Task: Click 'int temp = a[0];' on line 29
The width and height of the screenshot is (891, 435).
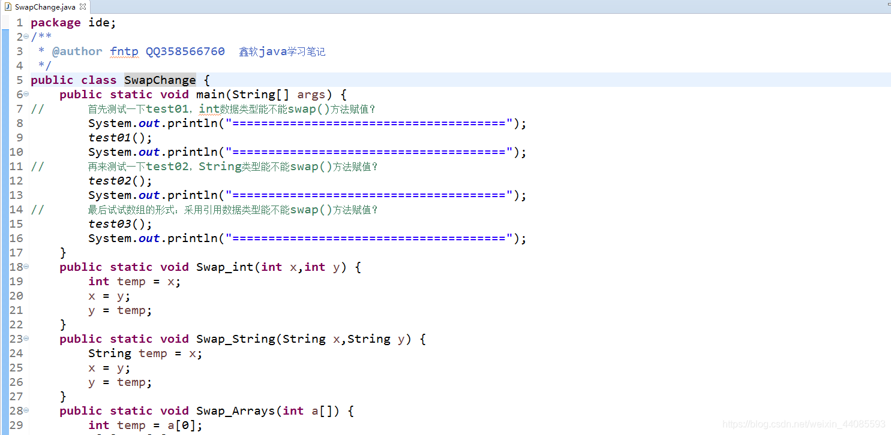Action: pos(145,425)
